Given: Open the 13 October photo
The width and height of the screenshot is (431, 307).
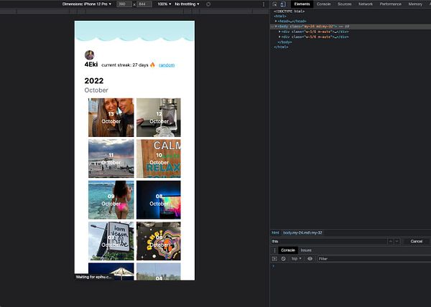Looking at the screenshot, I should pos(111,118).
